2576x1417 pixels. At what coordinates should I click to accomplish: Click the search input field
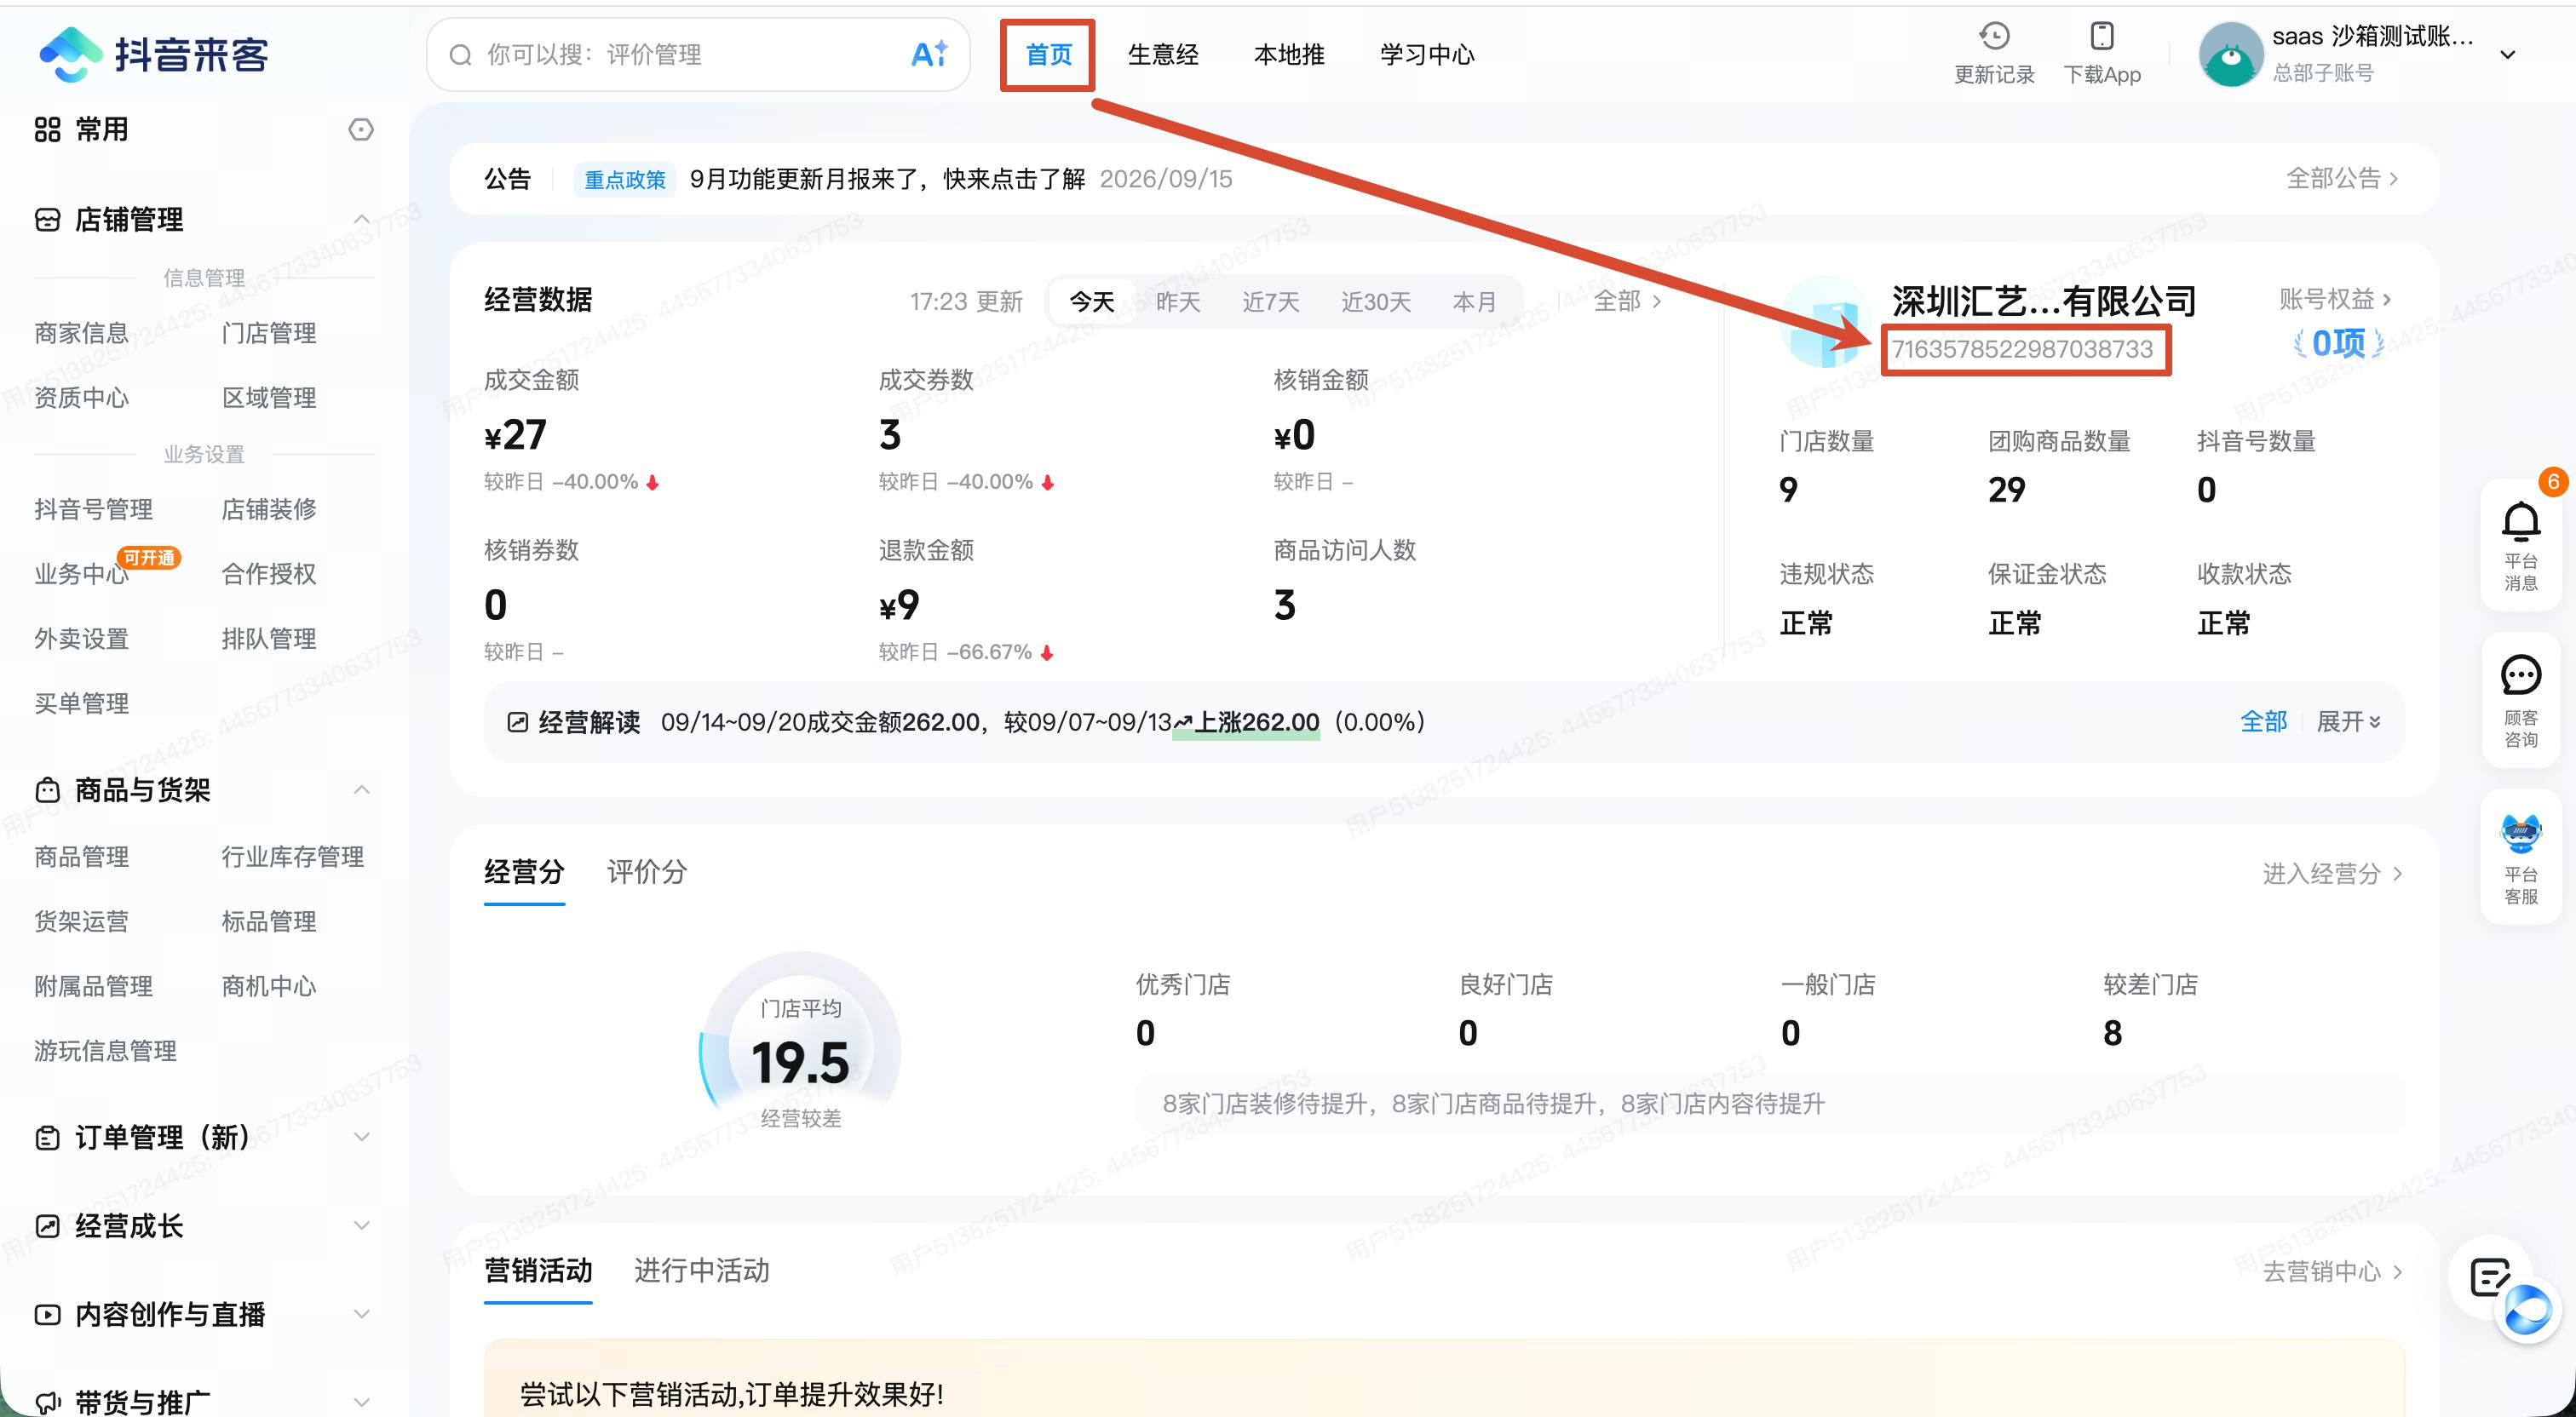click(x=698, y=54)
